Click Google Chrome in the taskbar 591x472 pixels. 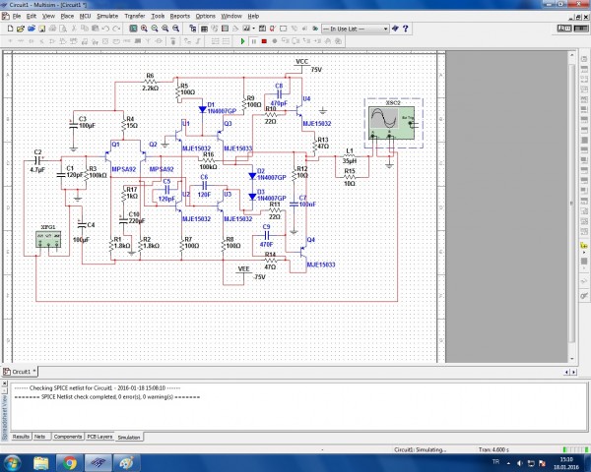coord(70,461)
